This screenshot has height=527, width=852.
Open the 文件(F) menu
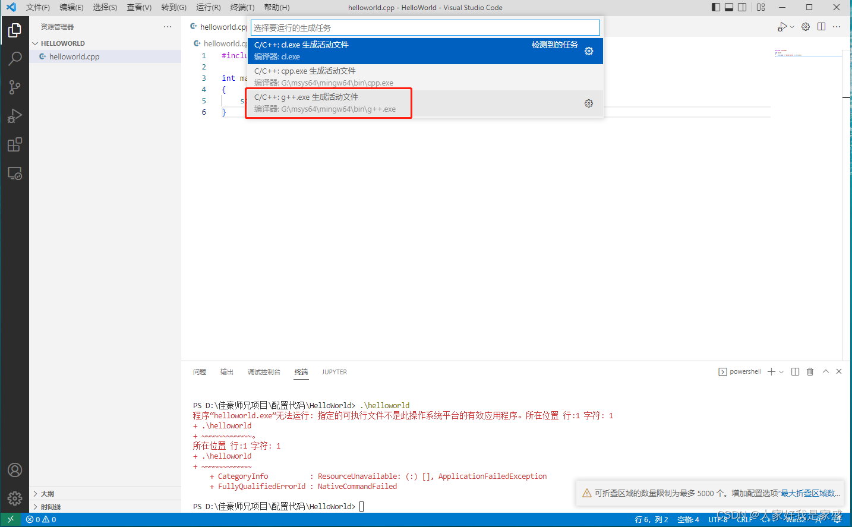click(38, 7)
